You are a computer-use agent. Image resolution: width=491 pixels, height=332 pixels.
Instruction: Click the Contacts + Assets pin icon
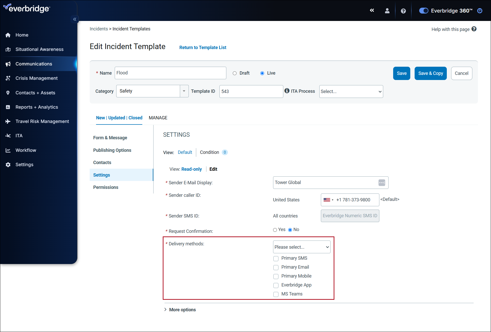pyautogui.click(x=8, y=93)
